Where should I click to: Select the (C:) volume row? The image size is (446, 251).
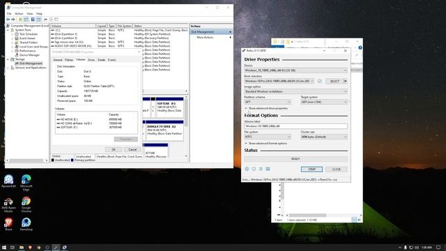pyautogui.click(x=119, y=30)
